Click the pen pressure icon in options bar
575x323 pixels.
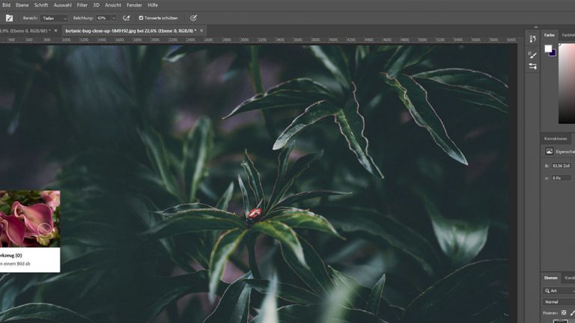(x=193, y=18)
